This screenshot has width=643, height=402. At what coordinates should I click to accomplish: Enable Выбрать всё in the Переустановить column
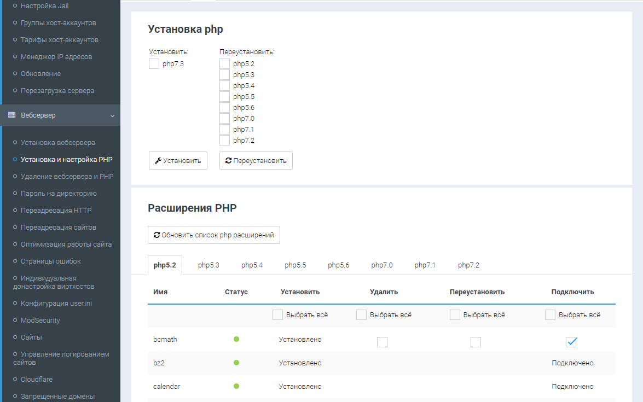[455, 314]
